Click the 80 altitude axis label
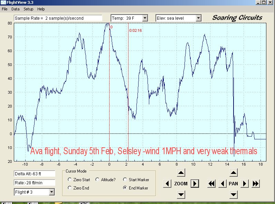 [x=10, y=23]
